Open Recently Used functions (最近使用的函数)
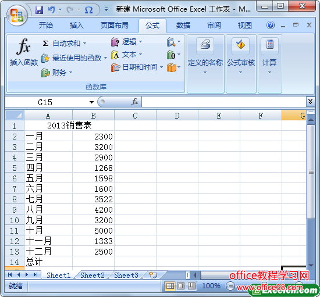This screenshot has width=320, height=297. 74,58
